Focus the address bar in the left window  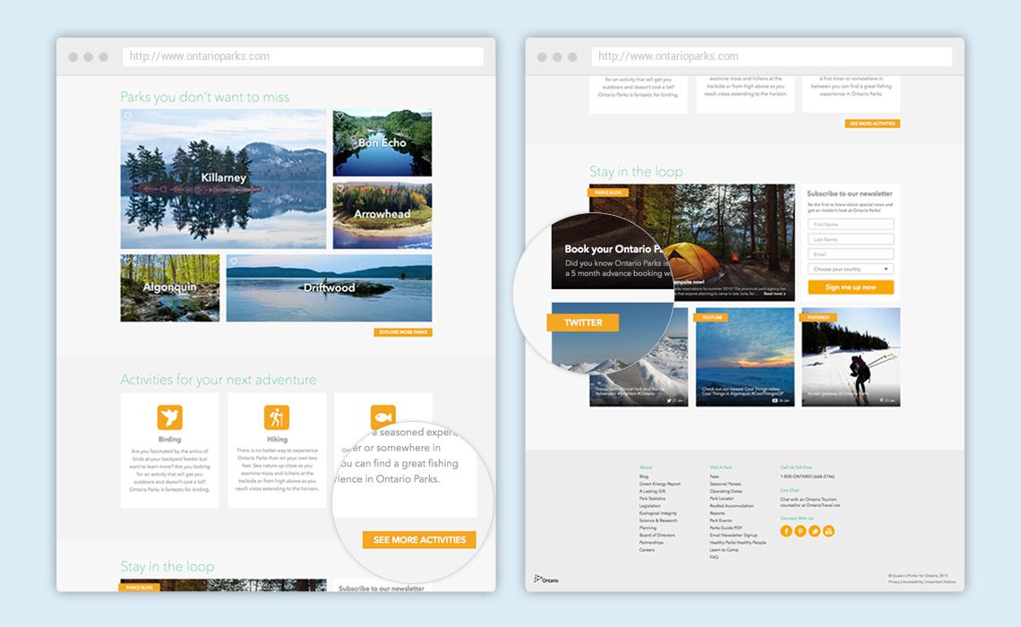tap(303, 56)
